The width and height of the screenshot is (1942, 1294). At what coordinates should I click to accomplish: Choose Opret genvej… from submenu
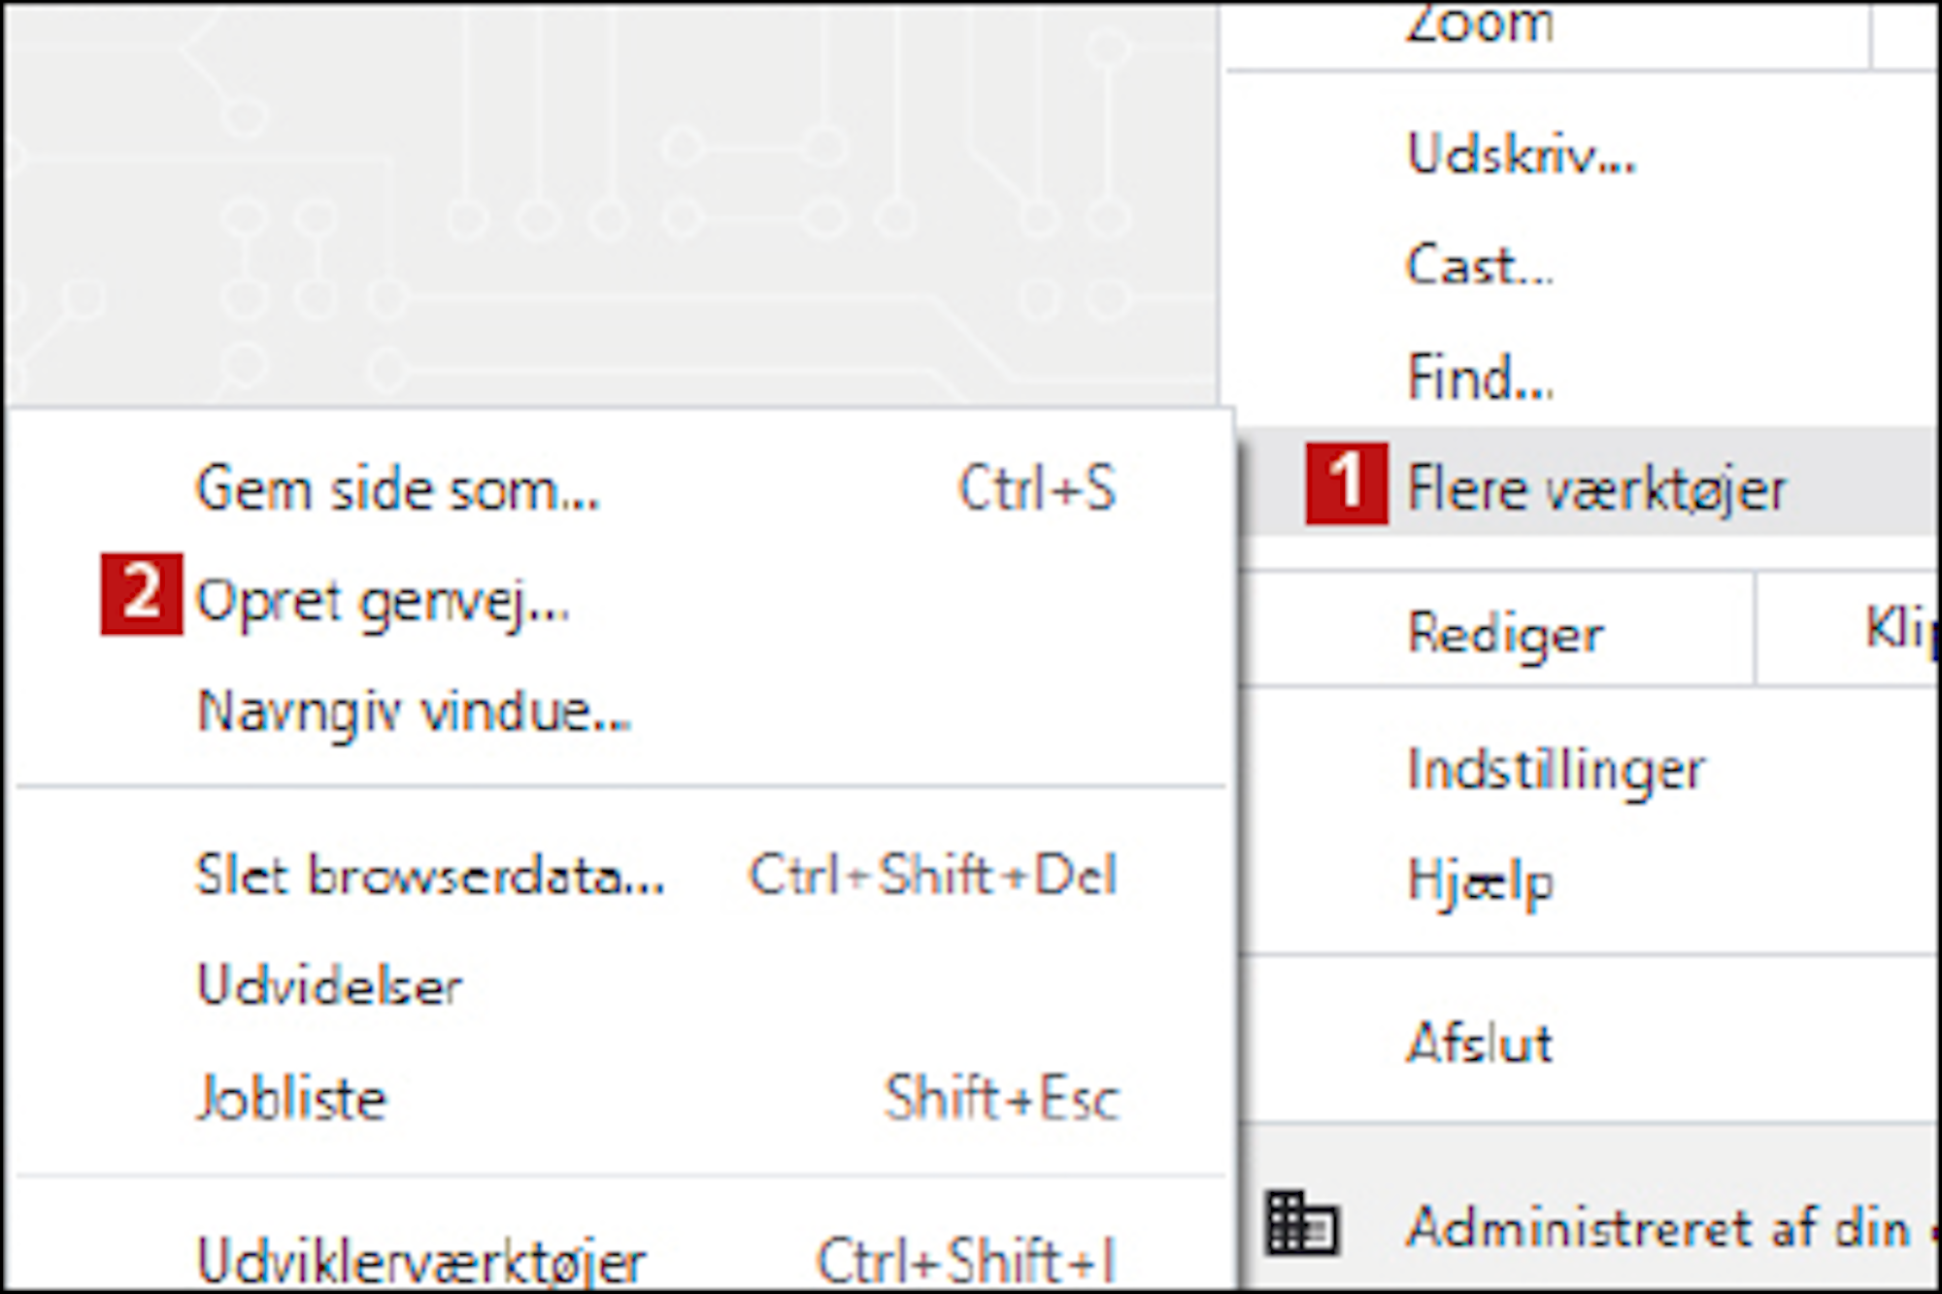coord(621,600)
